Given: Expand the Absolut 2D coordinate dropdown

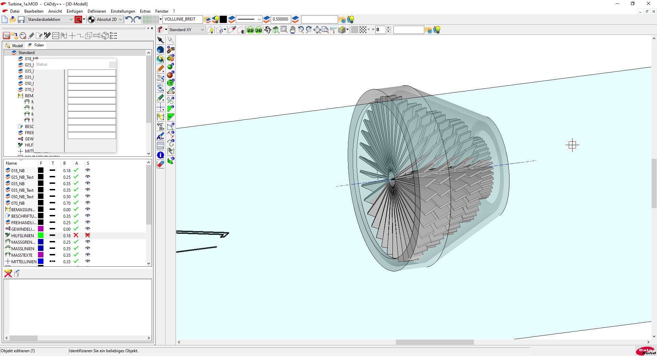Looking at the screenshot, I should 120,20.
